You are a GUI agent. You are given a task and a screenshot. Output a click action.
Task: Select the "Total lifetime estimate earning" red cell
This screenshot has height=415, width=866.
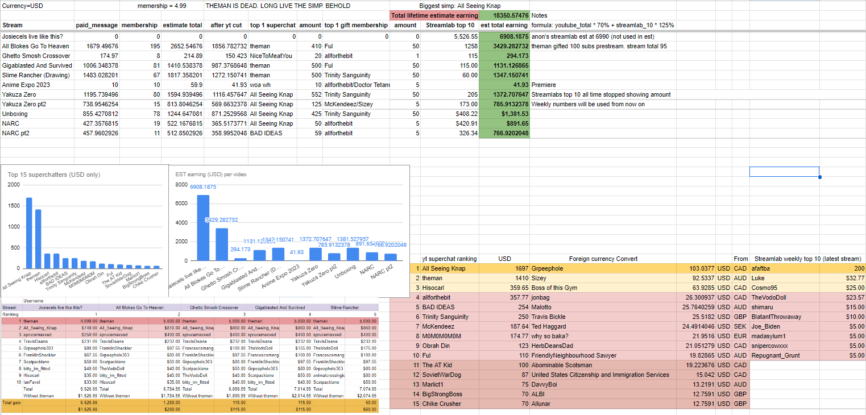pos(434,15)
